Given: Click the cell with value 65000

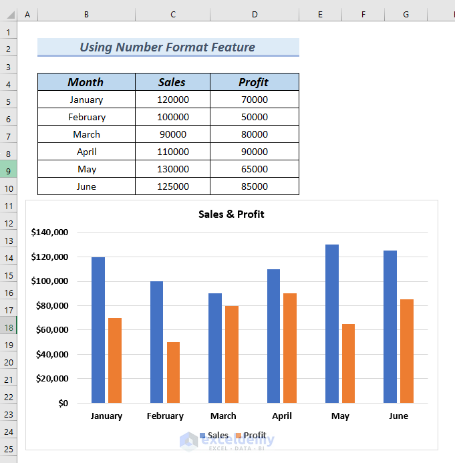Looking at the screenshot, I should [255, 169].
